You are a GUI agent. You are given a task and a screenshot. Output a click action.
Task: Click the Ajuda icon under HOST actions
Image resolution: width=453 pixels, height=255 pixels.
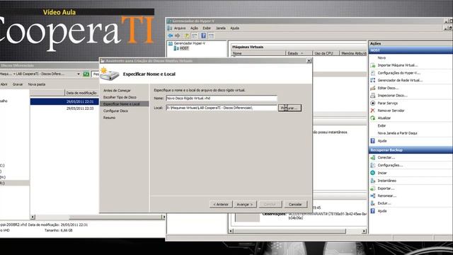click(373, 141)
